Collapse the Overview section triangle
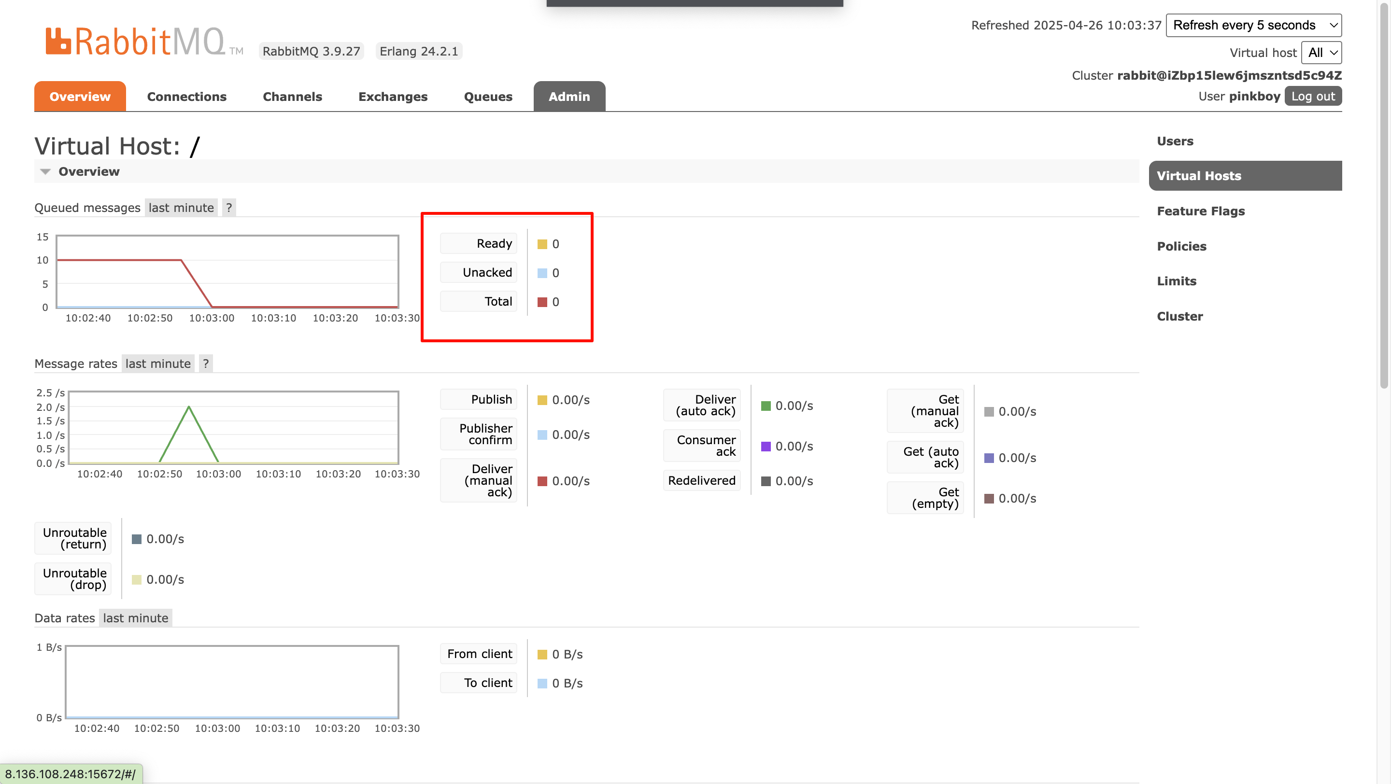This screenshot has height=784, width=1391. click(45, 171)
